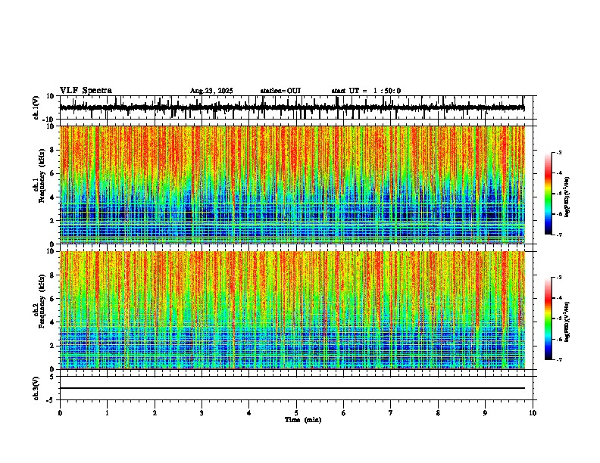Click time axis tick label "4"
600x463 pixels.
[x=249, y=413]
